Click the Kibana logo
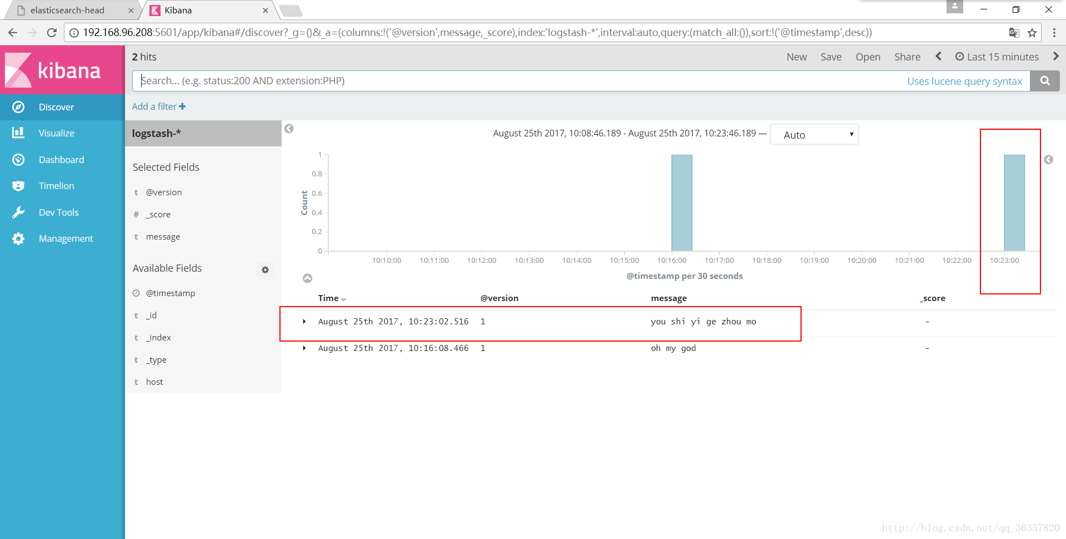Image resolution: width=1066 pixels, height=539 pixels. (62, 70)
